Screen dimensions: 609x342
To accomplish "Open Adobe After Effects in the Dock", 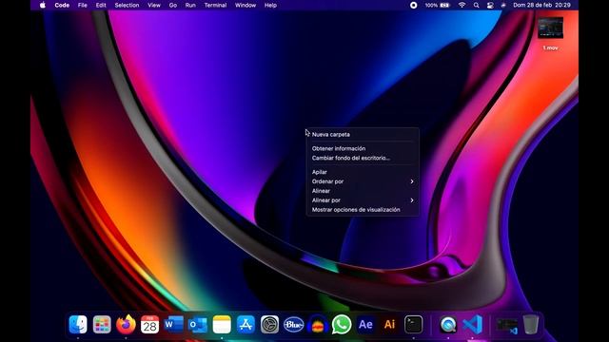I will pyautogui.click(x=365, y=324).
